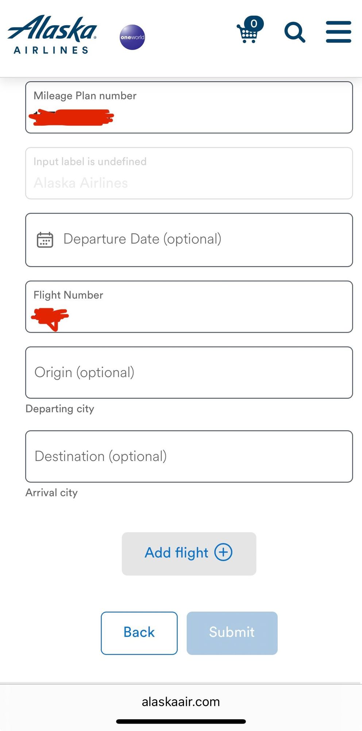The height and width of the screenshot is (731, 362).
Task: Click the cart item count badge
Action: pyautogui.click(x=254, y=24)
